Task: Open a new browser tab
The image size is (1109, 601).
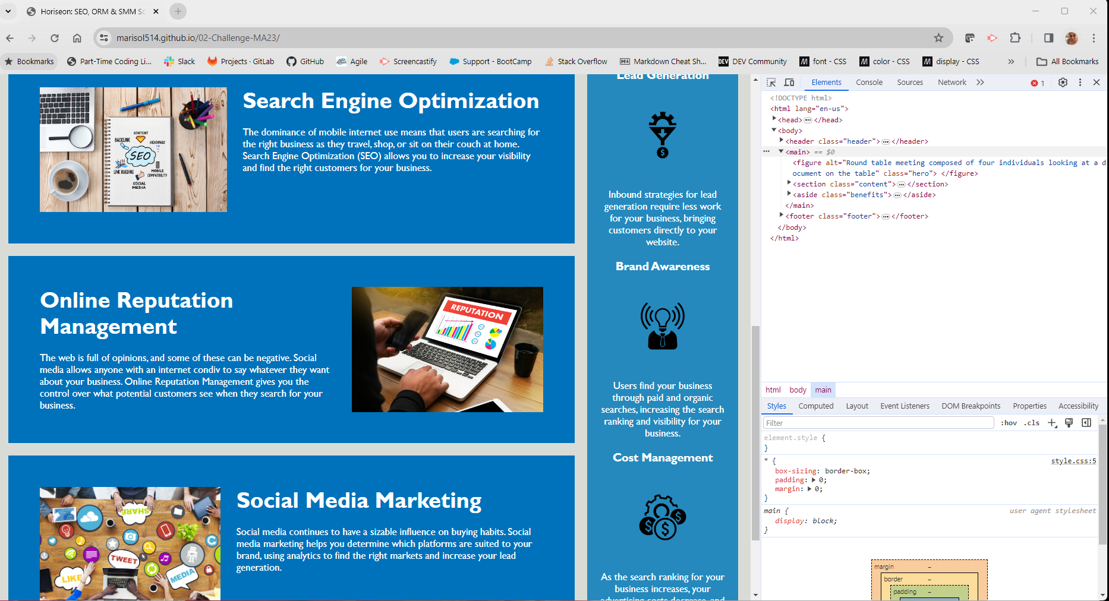Action: point(178,11)
